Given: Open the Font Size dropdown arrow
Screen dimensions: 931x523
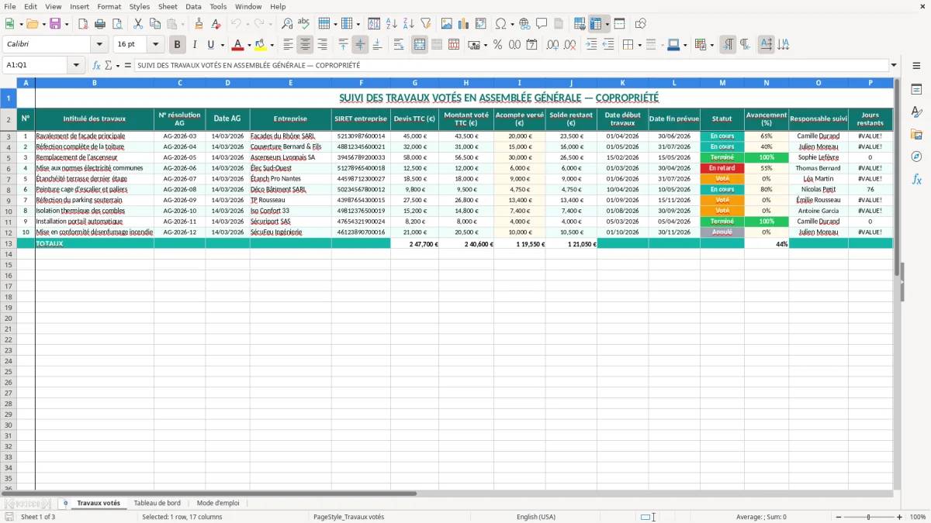Looking at the screenshot, I should pyautogui.click(x=155, y=45).
